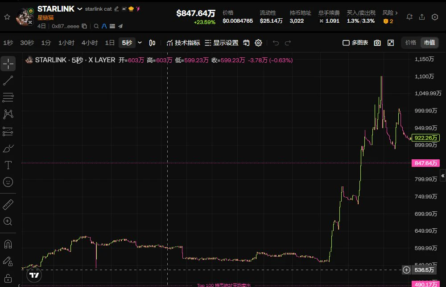Open the Fibonacci and horizontal lines tool
Image resolution: width=446 pixels, height=287 pixels.
click(x=8, y=97)
